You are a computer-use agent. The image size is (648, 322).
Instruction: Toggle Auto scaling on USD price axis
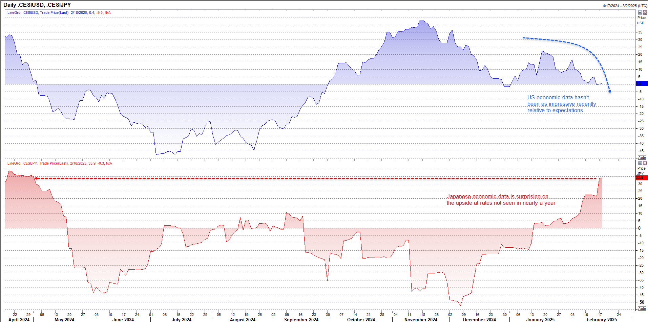(642, 157)
